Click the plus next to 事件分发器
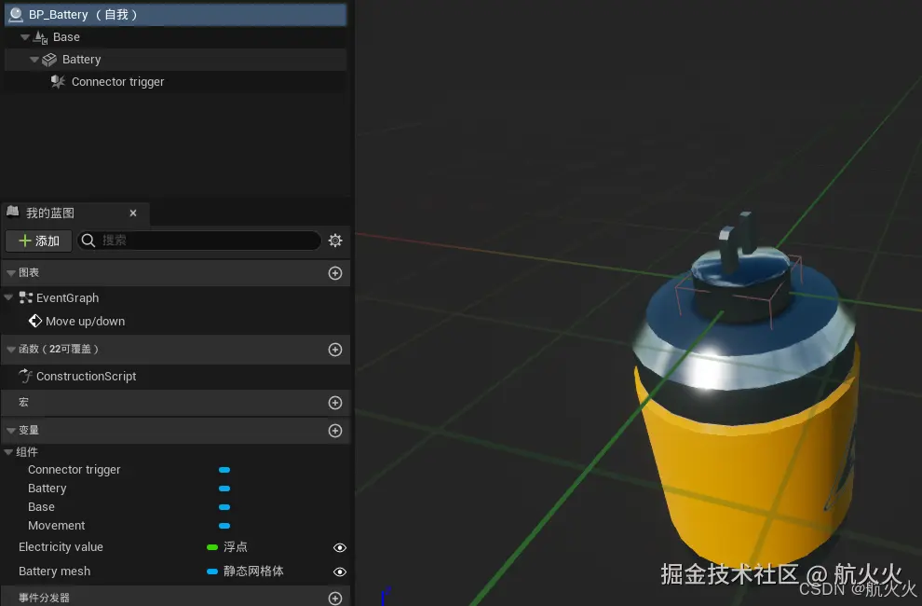The height and width of the screenshot is (606, 922). (x=335, y=598)
